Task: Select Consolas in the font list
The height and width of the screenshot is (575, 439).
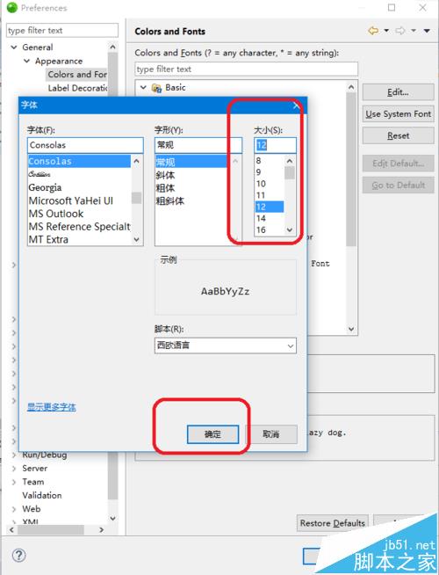Action: pos(79,162)
